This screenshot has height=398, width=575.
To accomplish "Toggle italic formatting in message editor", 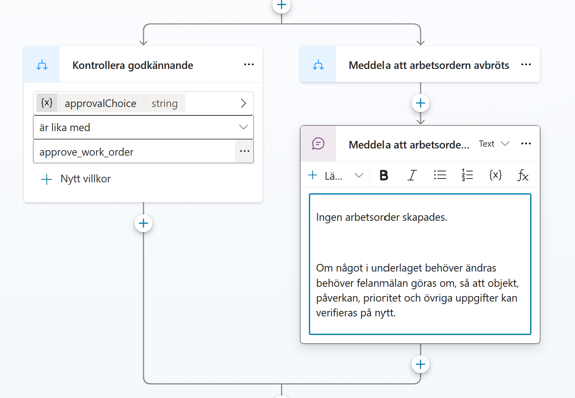I will tap(412, 175).
